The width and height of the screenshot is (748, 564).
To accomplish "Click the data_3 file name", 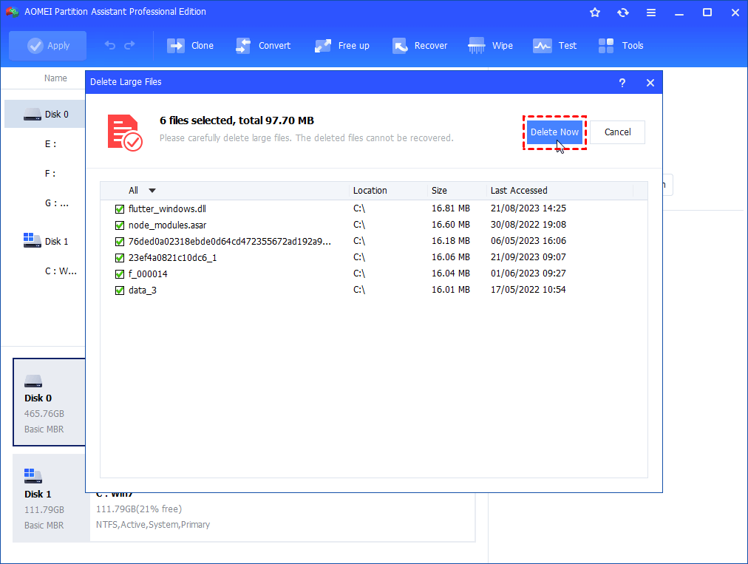I will pyautogui.click(x=142, y=290).
